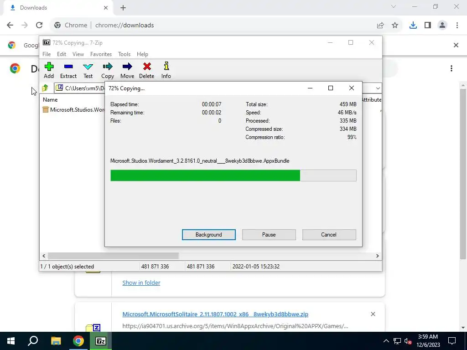This screenshot has width=467, height=350.
Task: Switch to 7-Zip in taskbar
Action: pyautogui.click(x=101, y=341)
